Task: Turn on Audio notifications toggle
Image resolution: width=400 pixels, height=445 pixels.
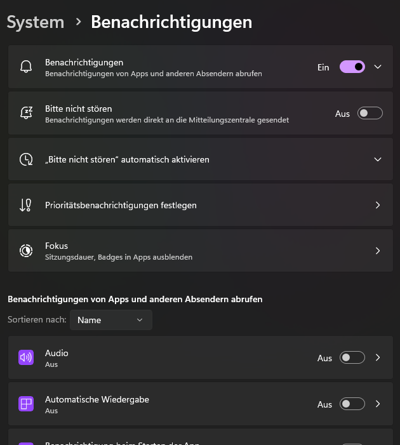Action: coord(352,358)
